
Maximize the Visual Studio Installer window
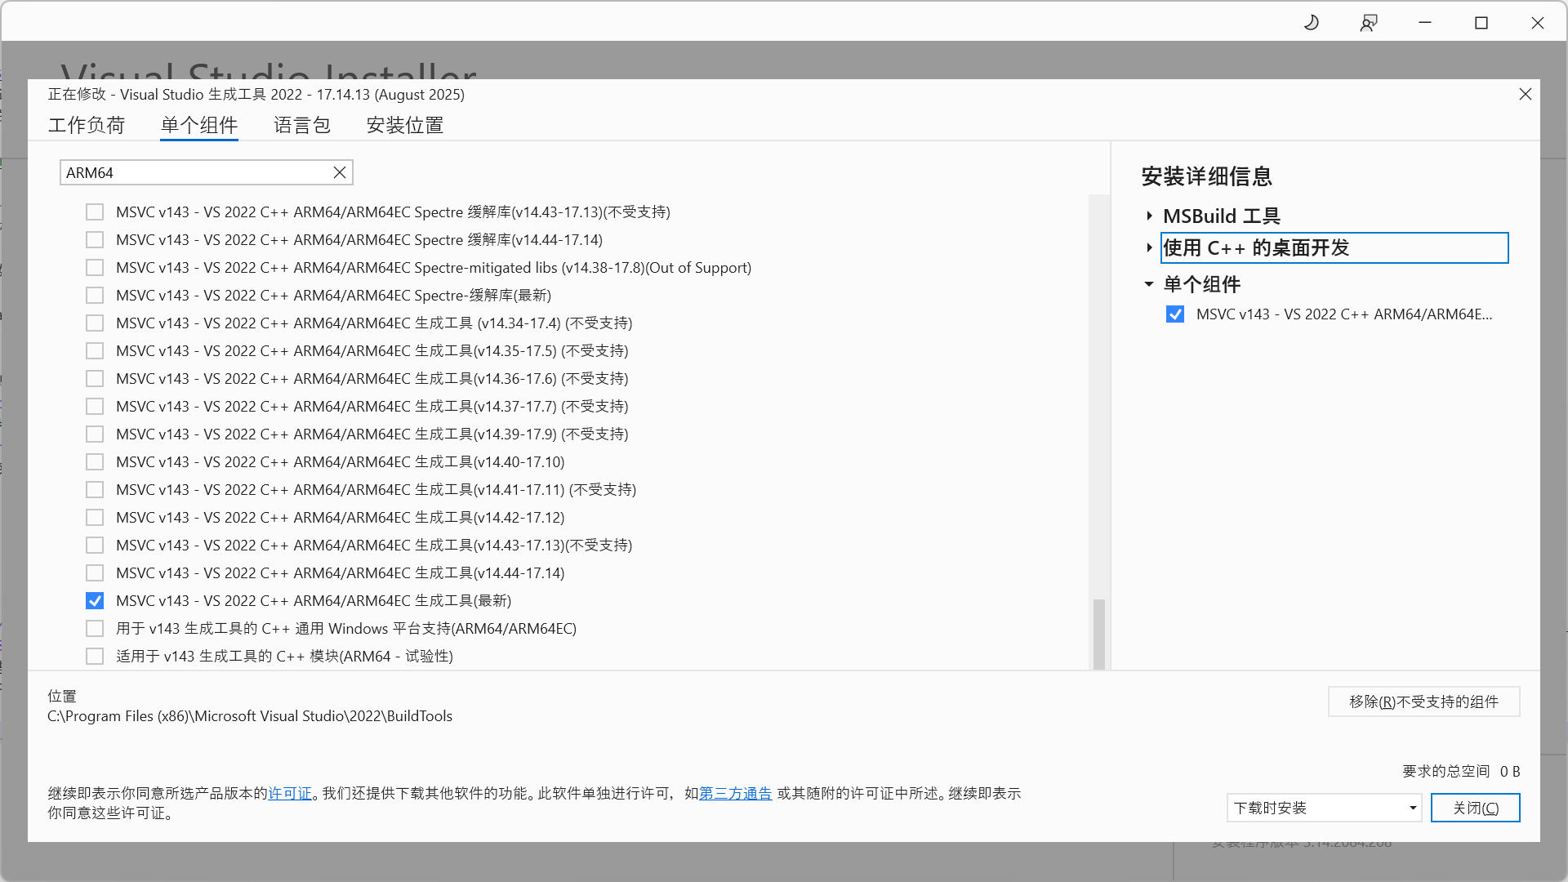click(1481, 23)
